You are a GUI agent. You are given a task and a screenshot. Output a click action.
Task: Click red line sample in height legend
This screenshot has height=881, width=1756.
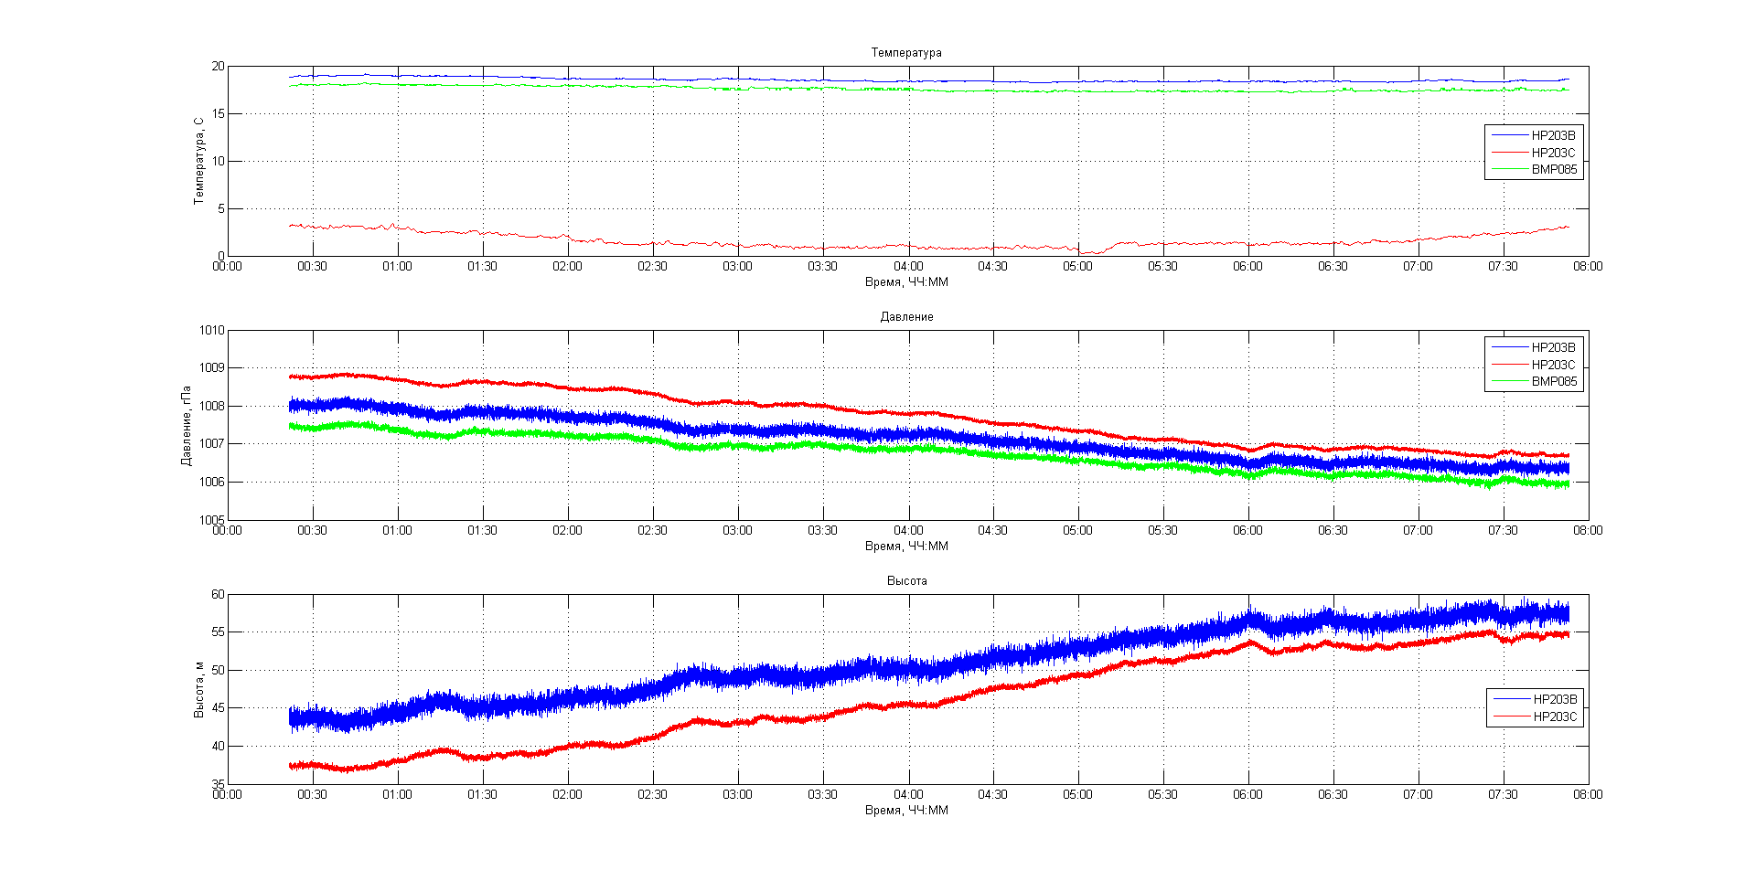click(x=1512, y=716)
